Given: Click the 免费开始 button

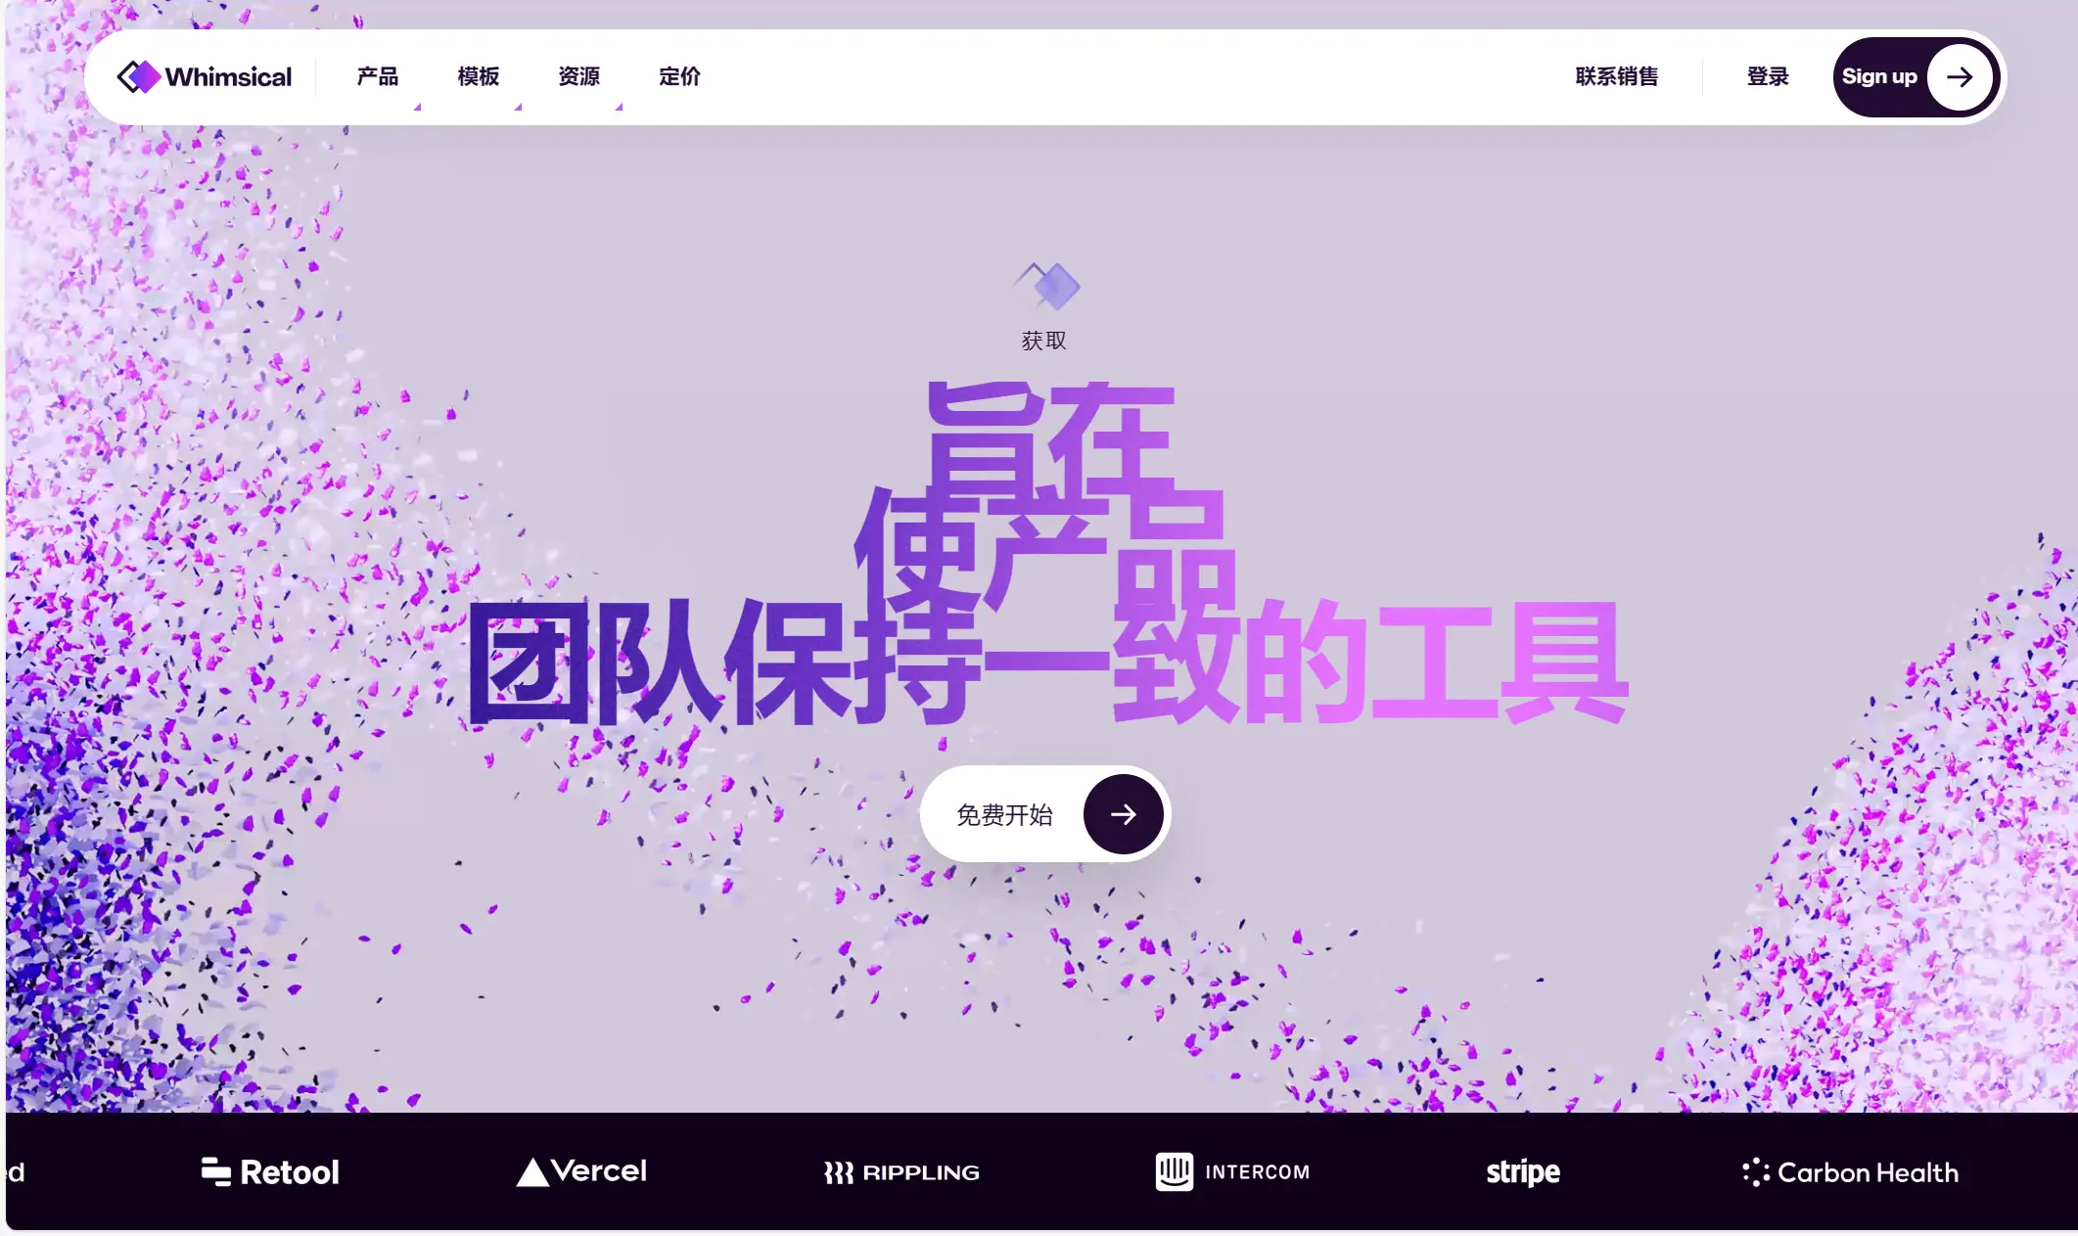Looking at the screenshot, I should click(1044, 814).
